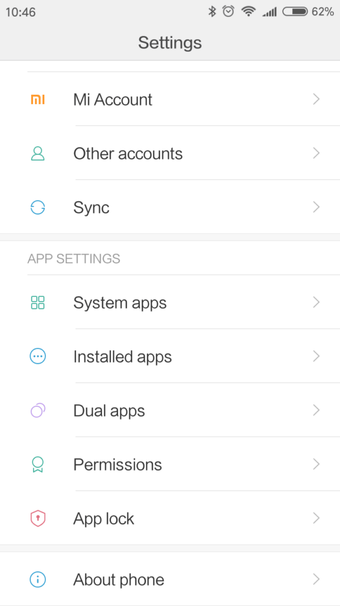Tap the Other accounts person icon

point(38,153)
